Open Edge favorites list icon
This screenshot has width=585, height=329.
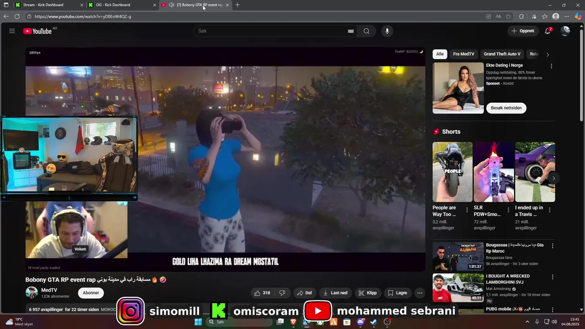coord(545,16)
